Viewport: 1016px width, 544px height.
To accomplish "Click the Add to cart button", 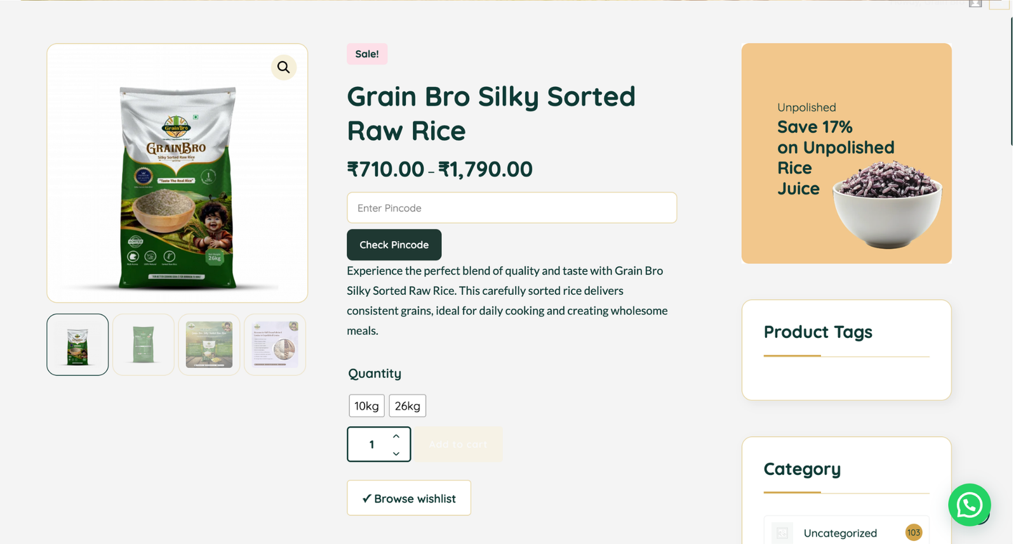I will pyautogui.click(x=458, y=444).
